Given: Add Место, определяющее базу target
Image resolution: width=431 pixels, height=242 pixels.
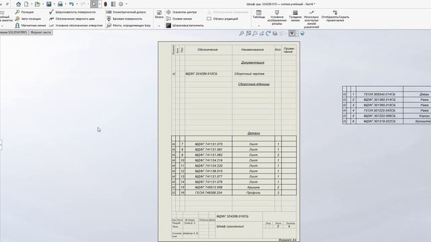Looking at the screenshot, I should tap(129, 26).
